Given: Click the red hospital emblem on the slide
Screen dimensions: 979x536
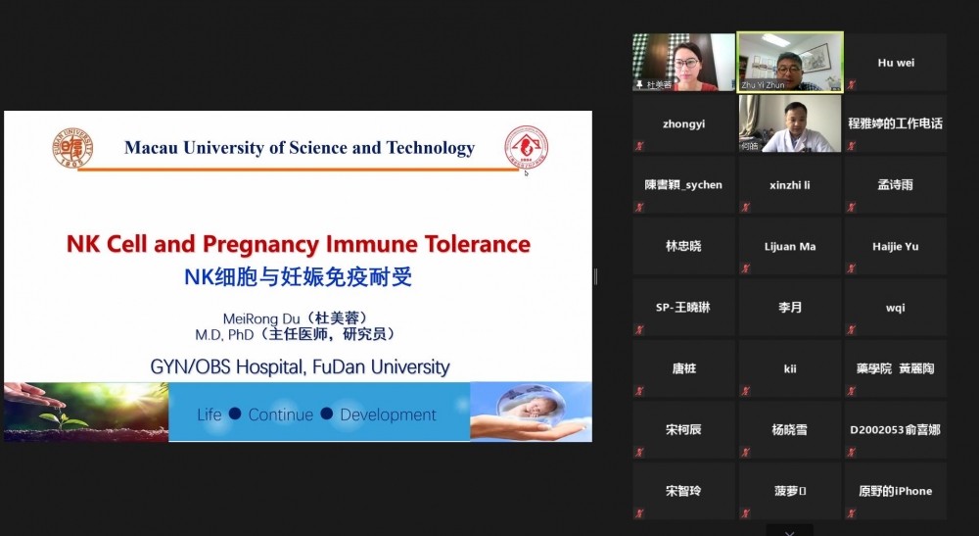Looking at the screenshot, I should click(x=526, y=148).
